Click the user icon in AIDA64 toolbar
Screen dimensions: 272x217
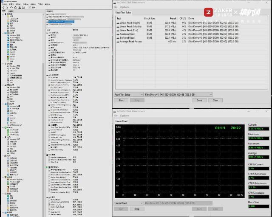[x=20, y=8]
